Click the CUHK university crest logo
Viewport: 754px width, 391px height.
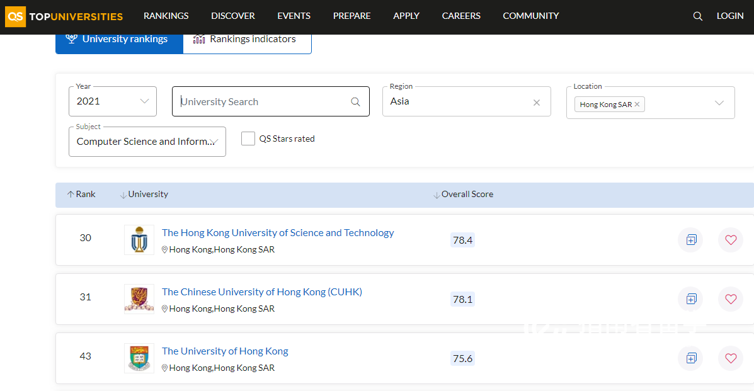tap(139, 298)
